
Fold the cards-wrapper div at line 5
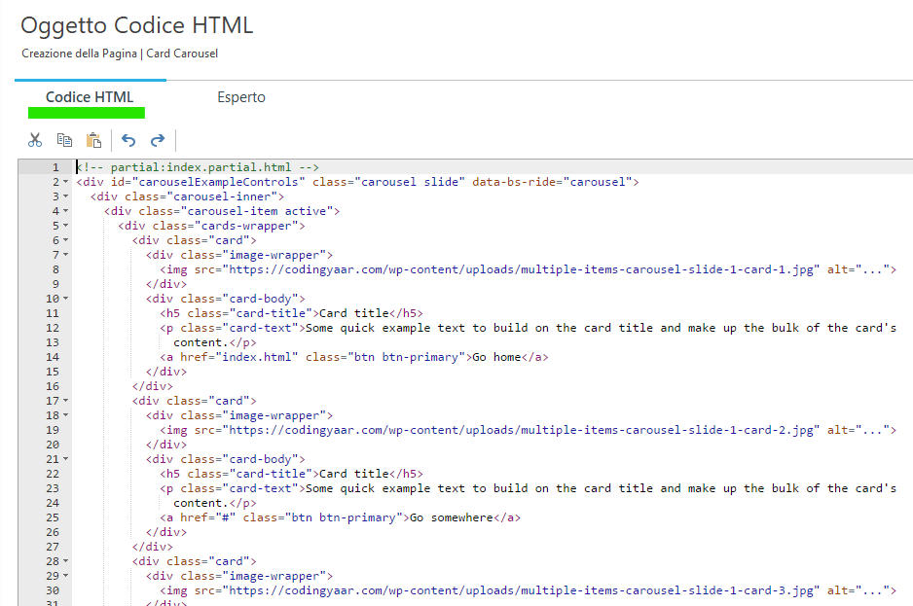click(65, 226)
